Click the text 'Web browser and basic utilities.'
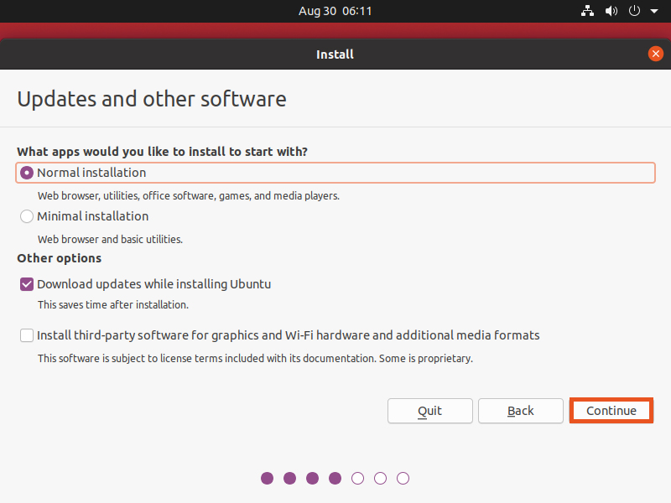 tap(110, 240)
